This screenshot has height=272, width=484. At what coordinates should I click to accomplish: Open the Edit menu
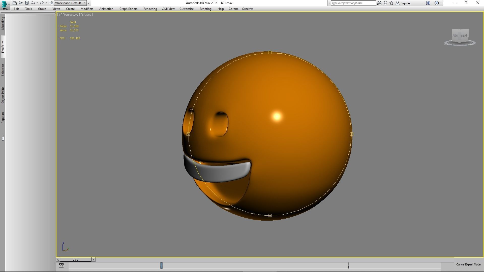16,9
